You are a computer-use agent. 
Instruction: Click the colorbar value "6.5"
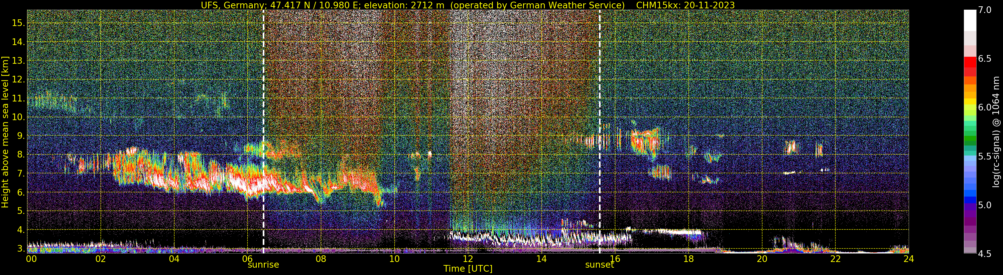point(984,59)
